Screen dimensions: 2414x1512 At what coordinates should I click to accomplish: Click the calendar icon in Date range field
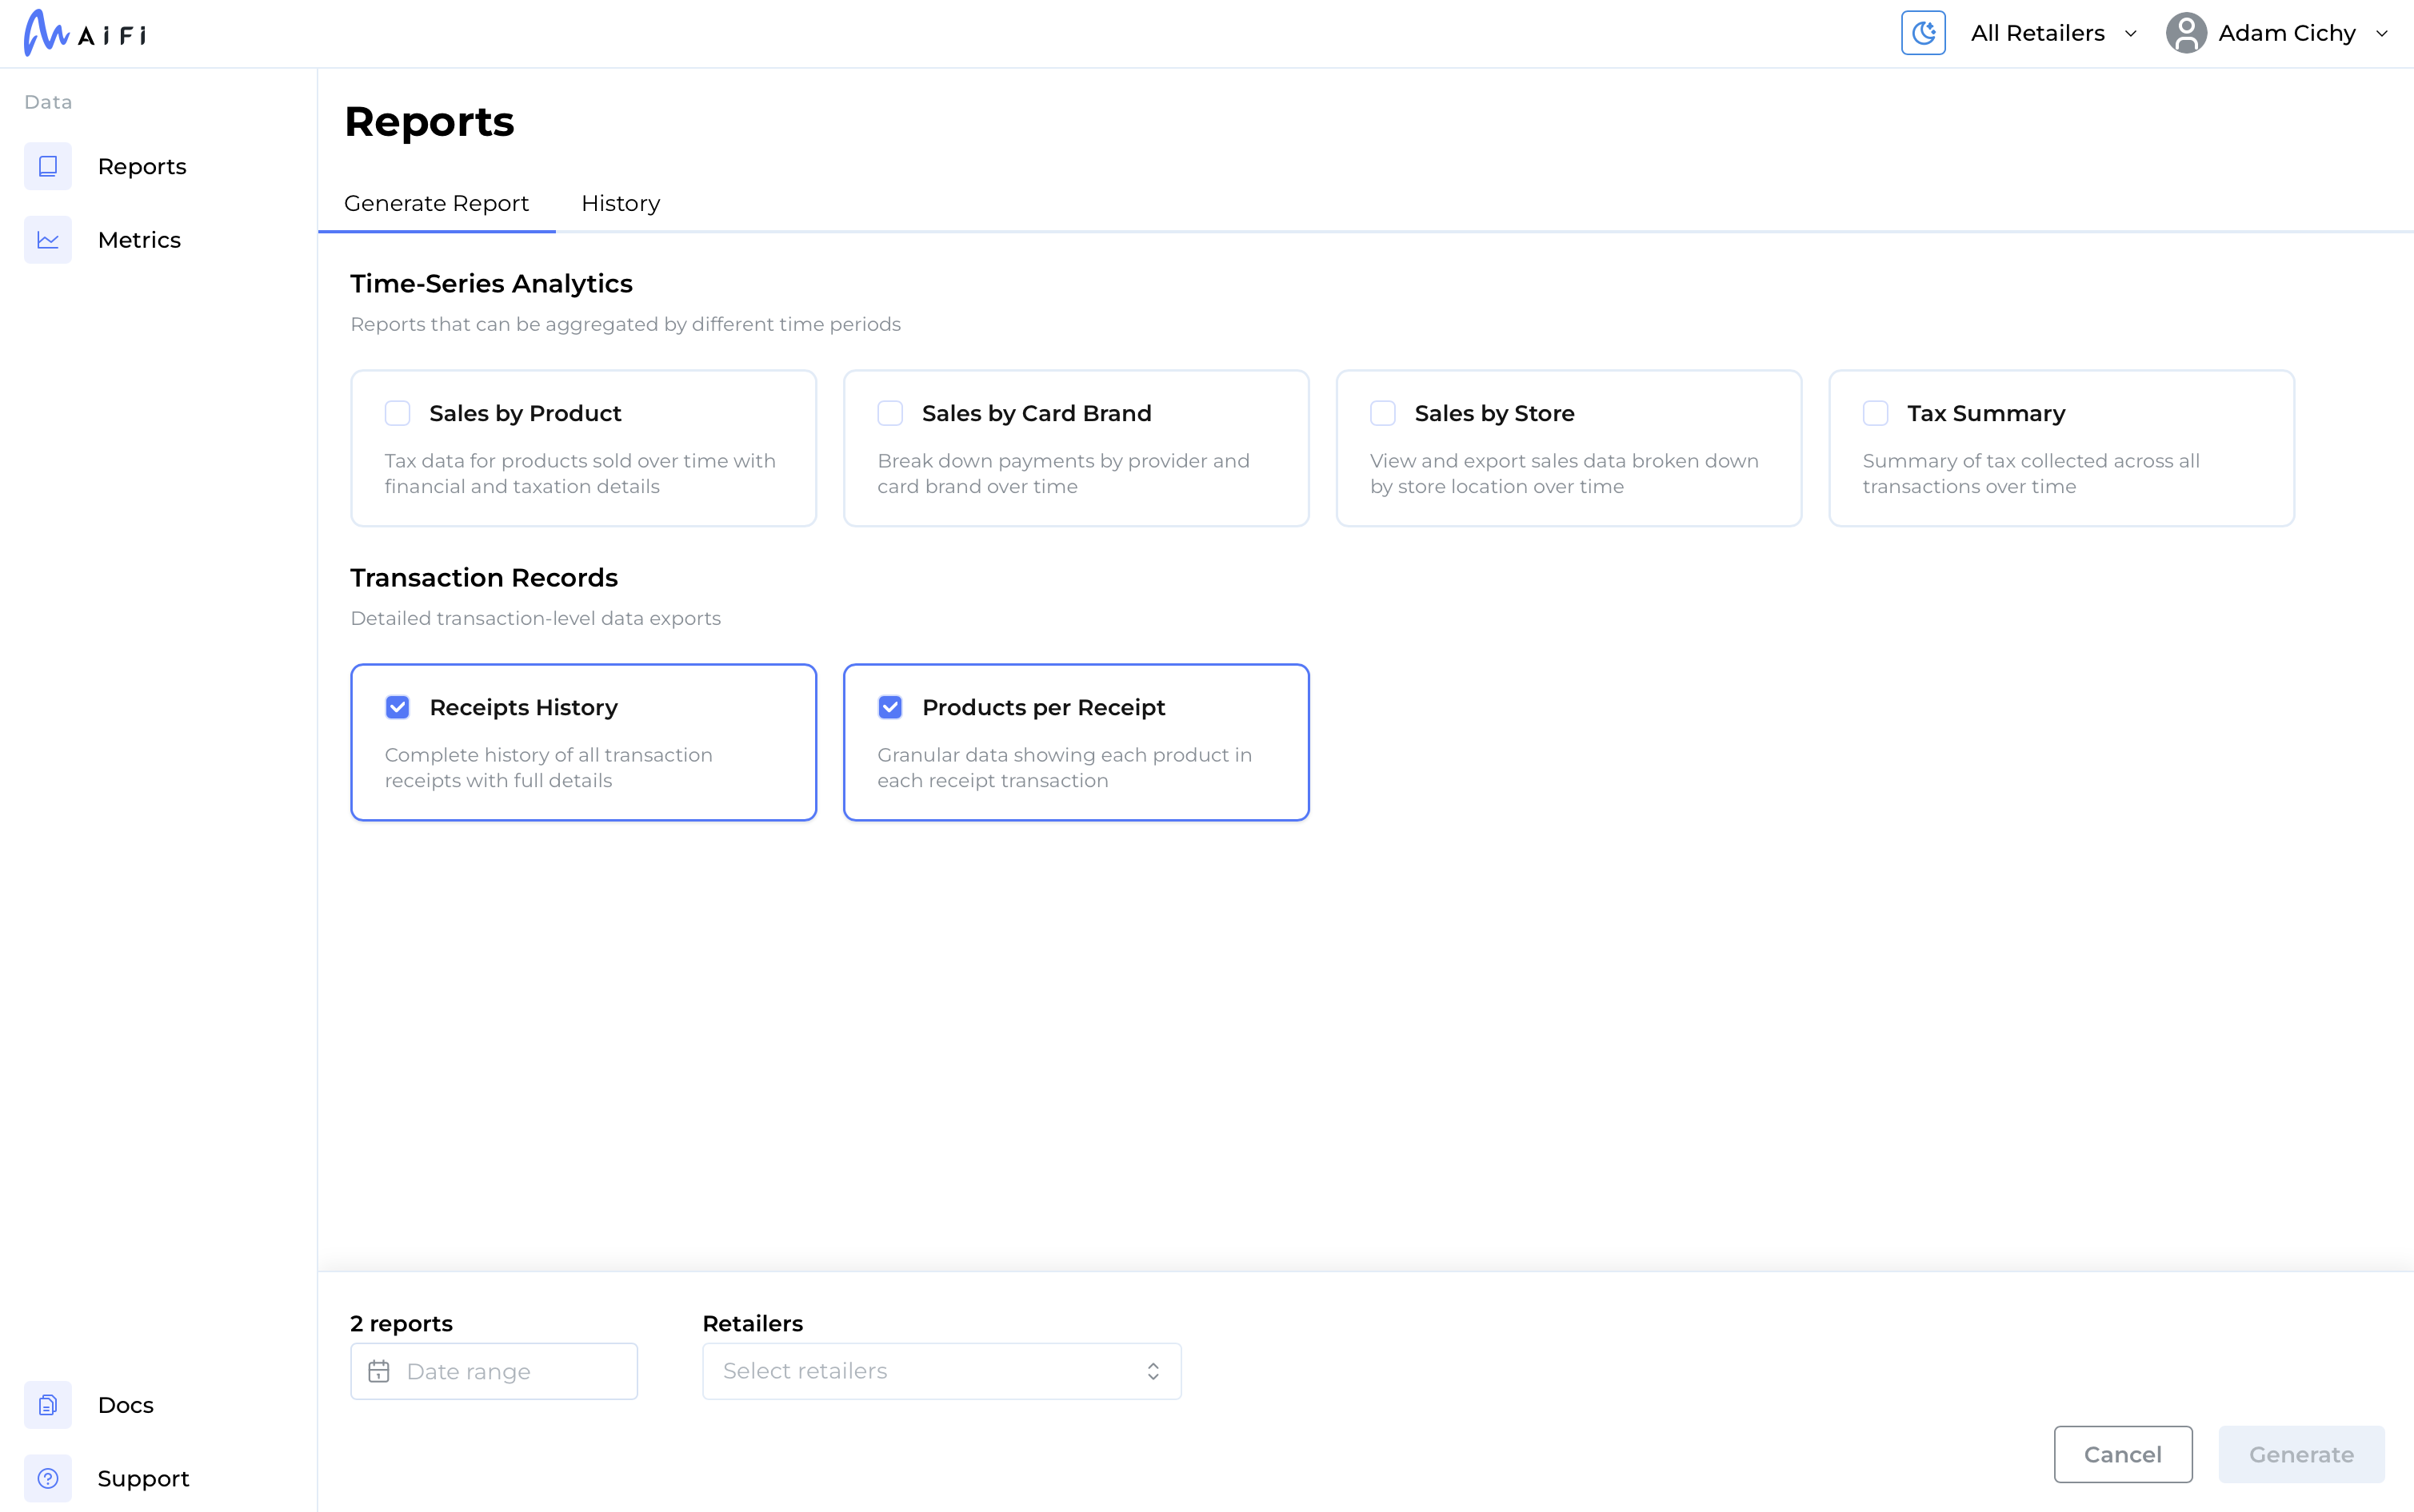coord(380,1371)
